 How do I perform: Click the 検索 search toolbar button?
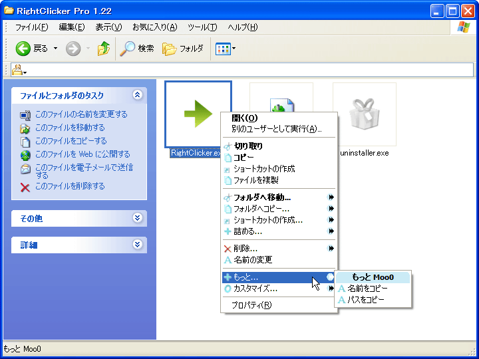(x=136, y=49)
